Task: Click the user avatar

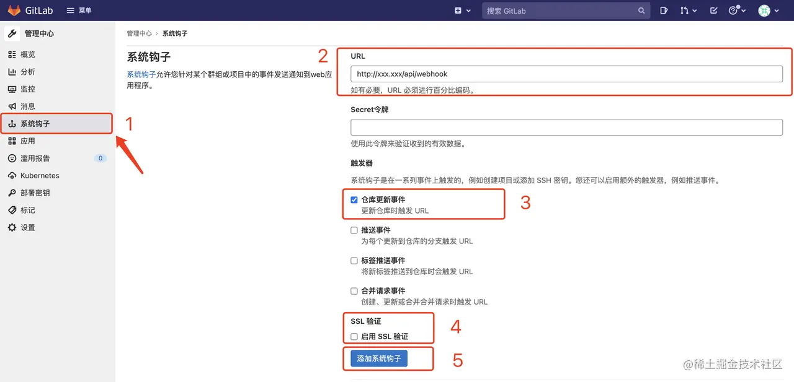Action: tap(764, 11)
